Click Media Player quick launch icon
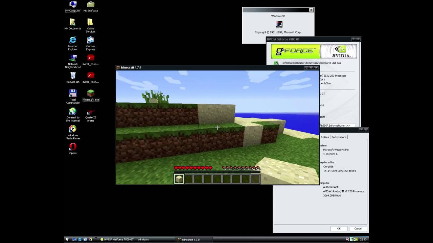433x243 pixels. point(91,239)
